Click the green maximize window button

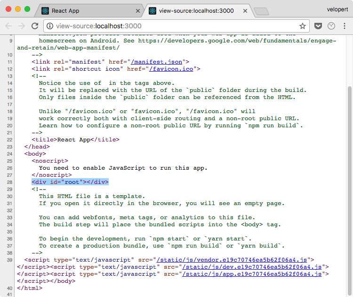[x=27, y=9]
